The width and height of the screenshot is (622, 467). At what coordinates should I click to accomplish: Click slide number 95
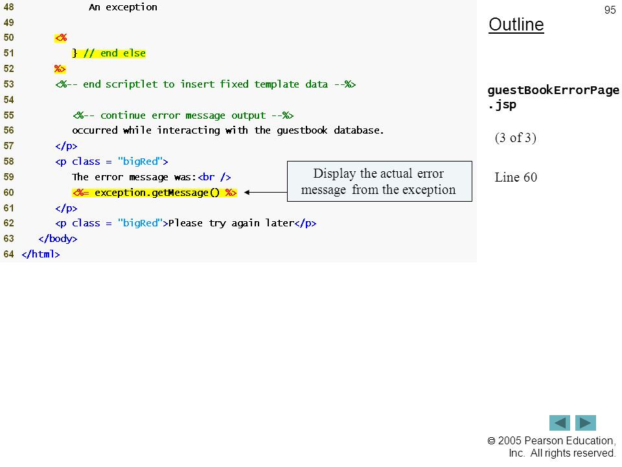pos(610,10)
